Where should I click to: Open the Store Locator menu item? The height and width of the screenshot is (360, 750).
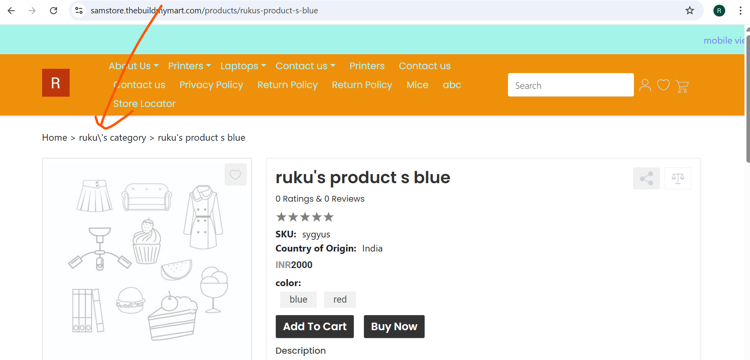pyautogui.click(x=144, y=104)
